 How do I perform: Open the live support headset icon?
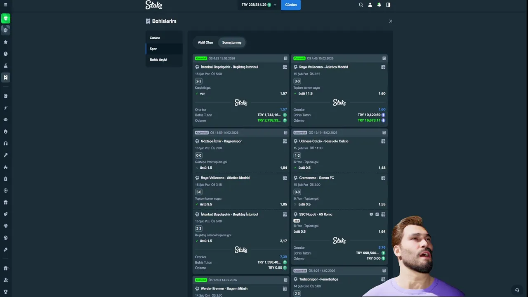point(517,290)
